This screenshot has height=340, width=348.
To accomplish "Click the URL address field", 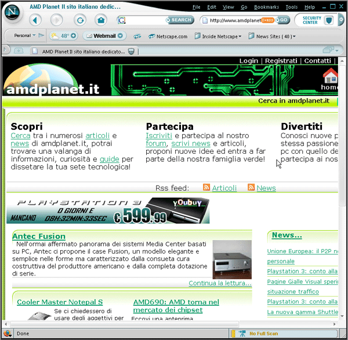I will (x=235, y=20).
